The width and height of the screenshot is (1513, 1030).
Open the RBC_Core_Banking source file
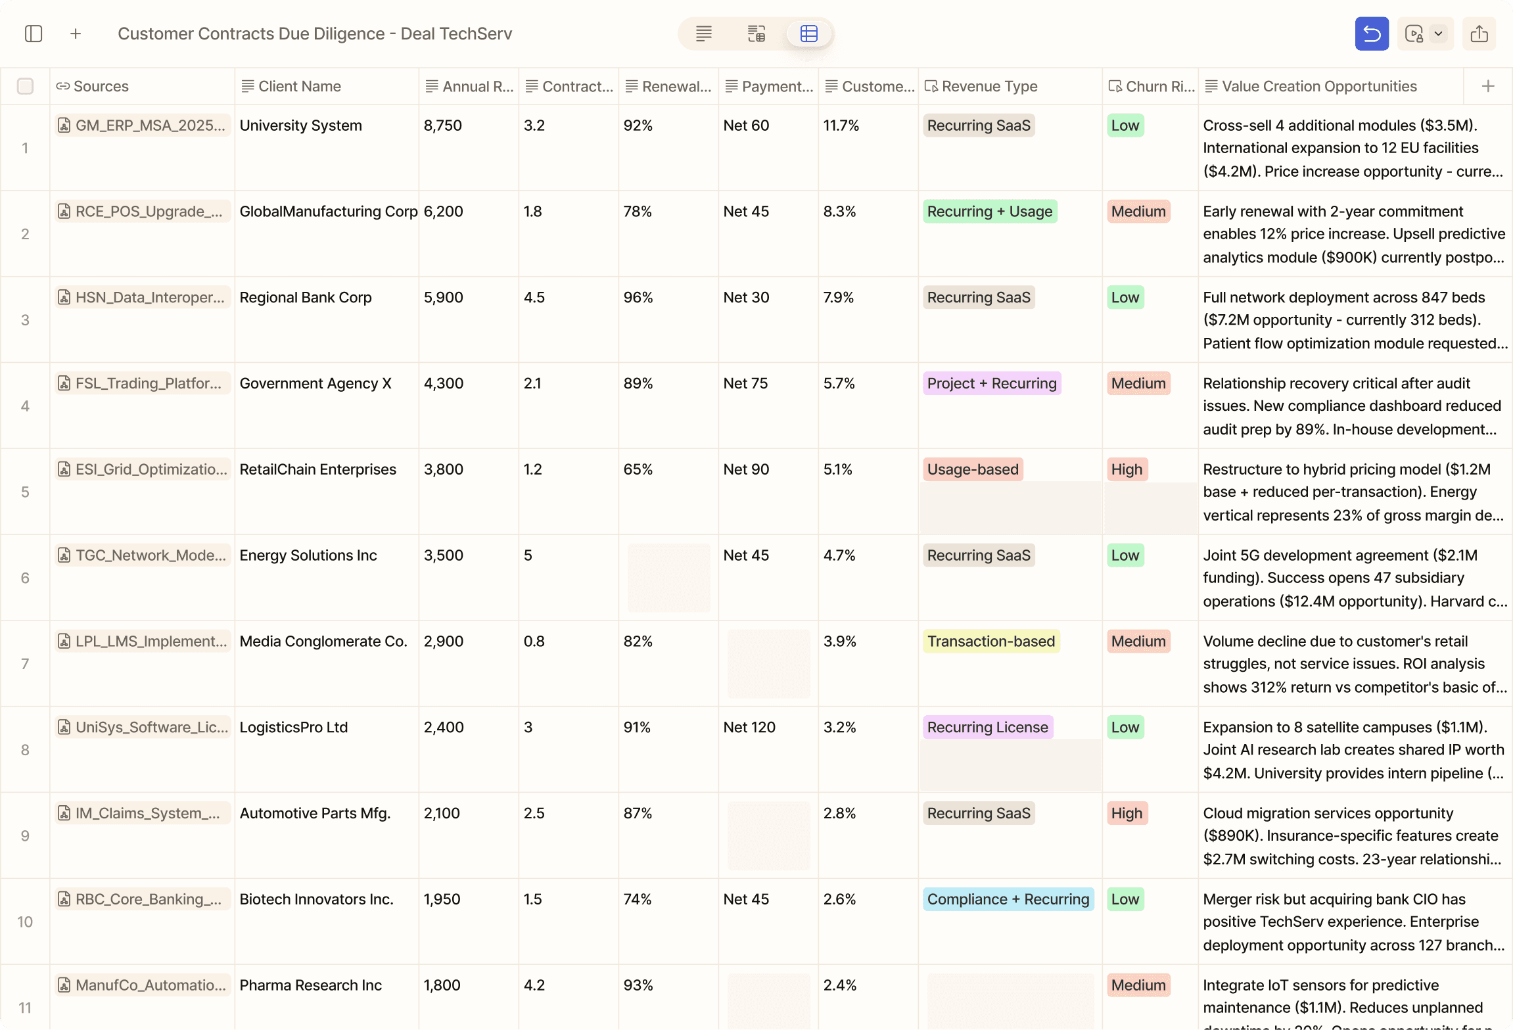pyautogui.click(x=143, y=899)
